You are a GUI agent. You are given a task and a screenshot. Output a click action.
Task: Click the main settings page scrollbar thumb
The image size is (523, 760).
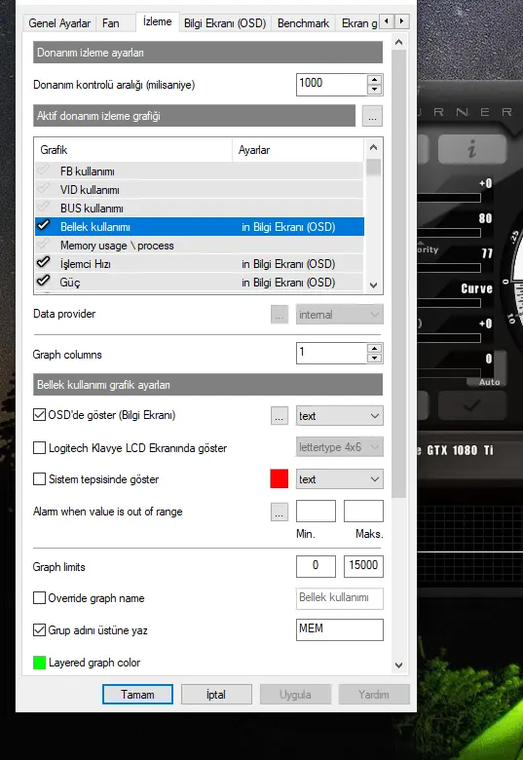[x=398, y=274]
